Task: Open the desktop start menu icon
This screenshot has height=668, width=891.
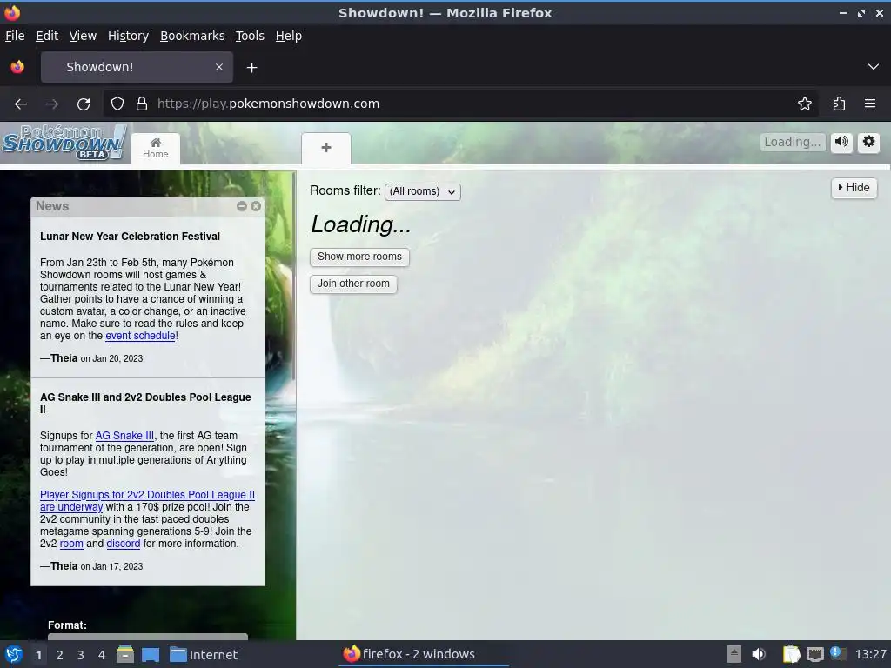Action: point(14,654)
